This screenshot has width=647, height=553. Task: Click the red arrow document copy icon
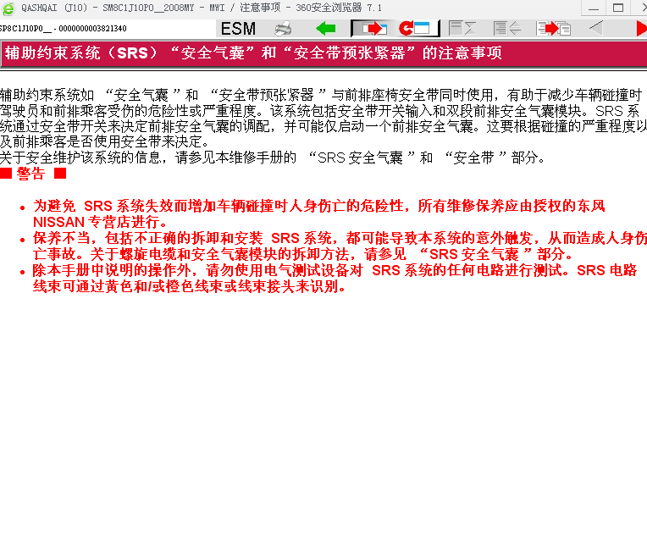[554, 29]
